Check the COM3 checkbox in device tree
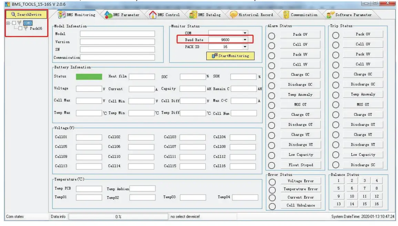398x226 pixels. coord(14,23)
